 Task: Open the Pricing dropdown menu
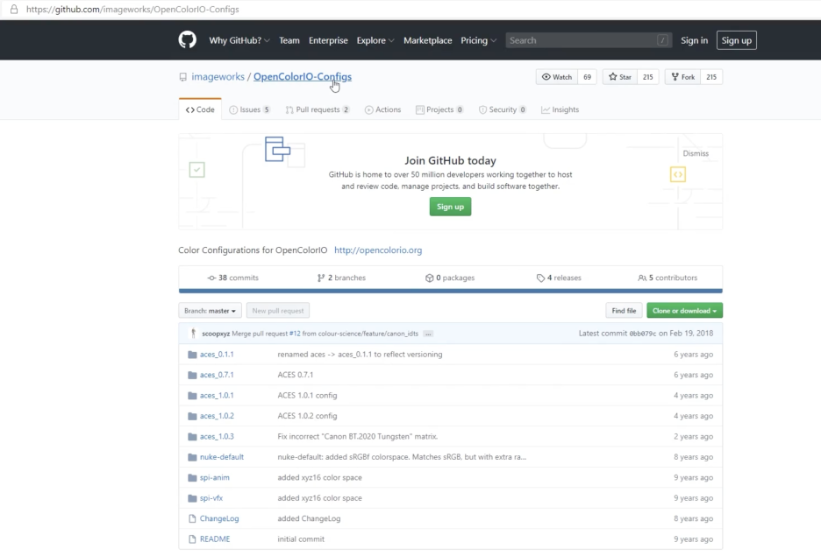tap(478, 40)
